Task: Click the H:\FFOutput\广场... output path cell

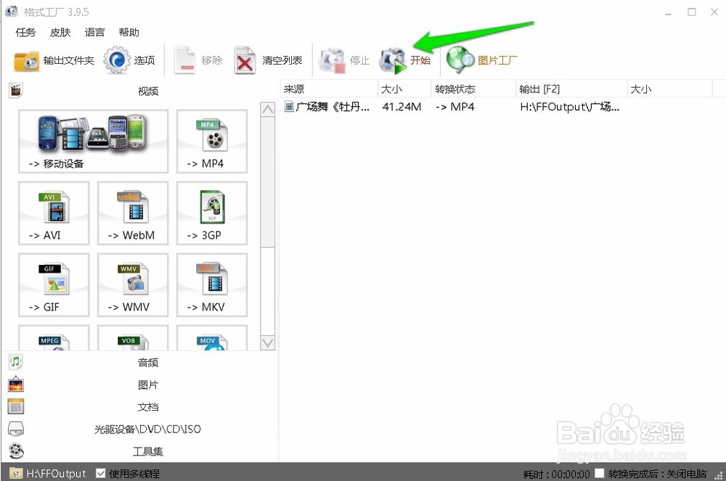Action: pyautogui.click(x=569, y=107)
